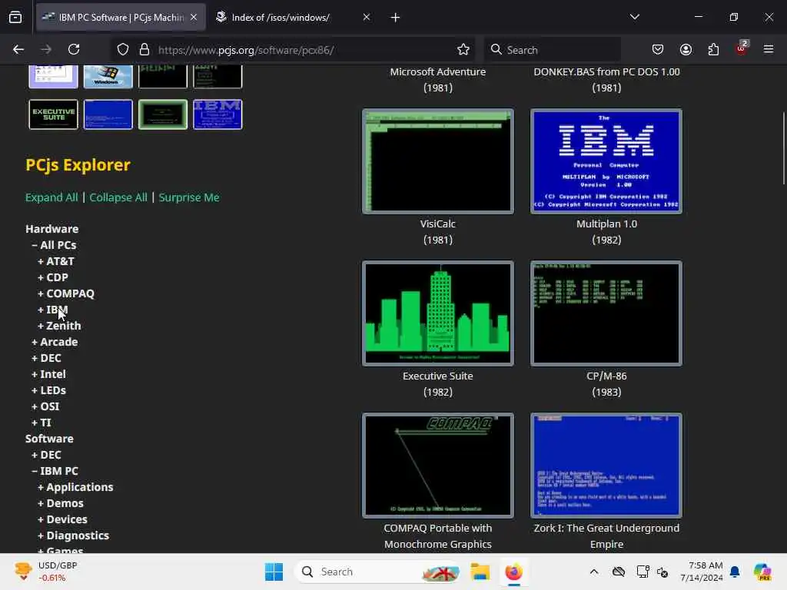Expand the COMPAQ tree node

(x=66, y=293)
